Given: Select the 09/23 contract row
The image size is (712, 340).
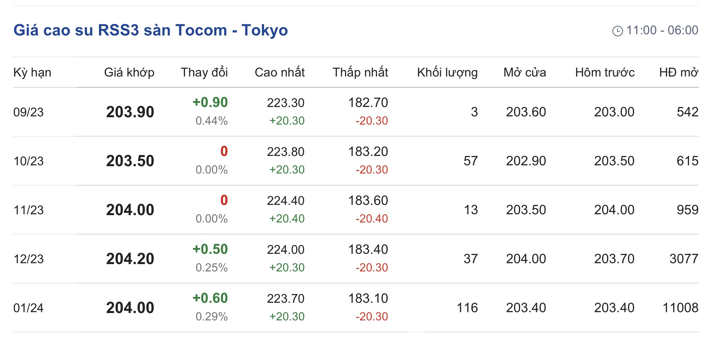Looking at the screenshot, I should point(28,112).
